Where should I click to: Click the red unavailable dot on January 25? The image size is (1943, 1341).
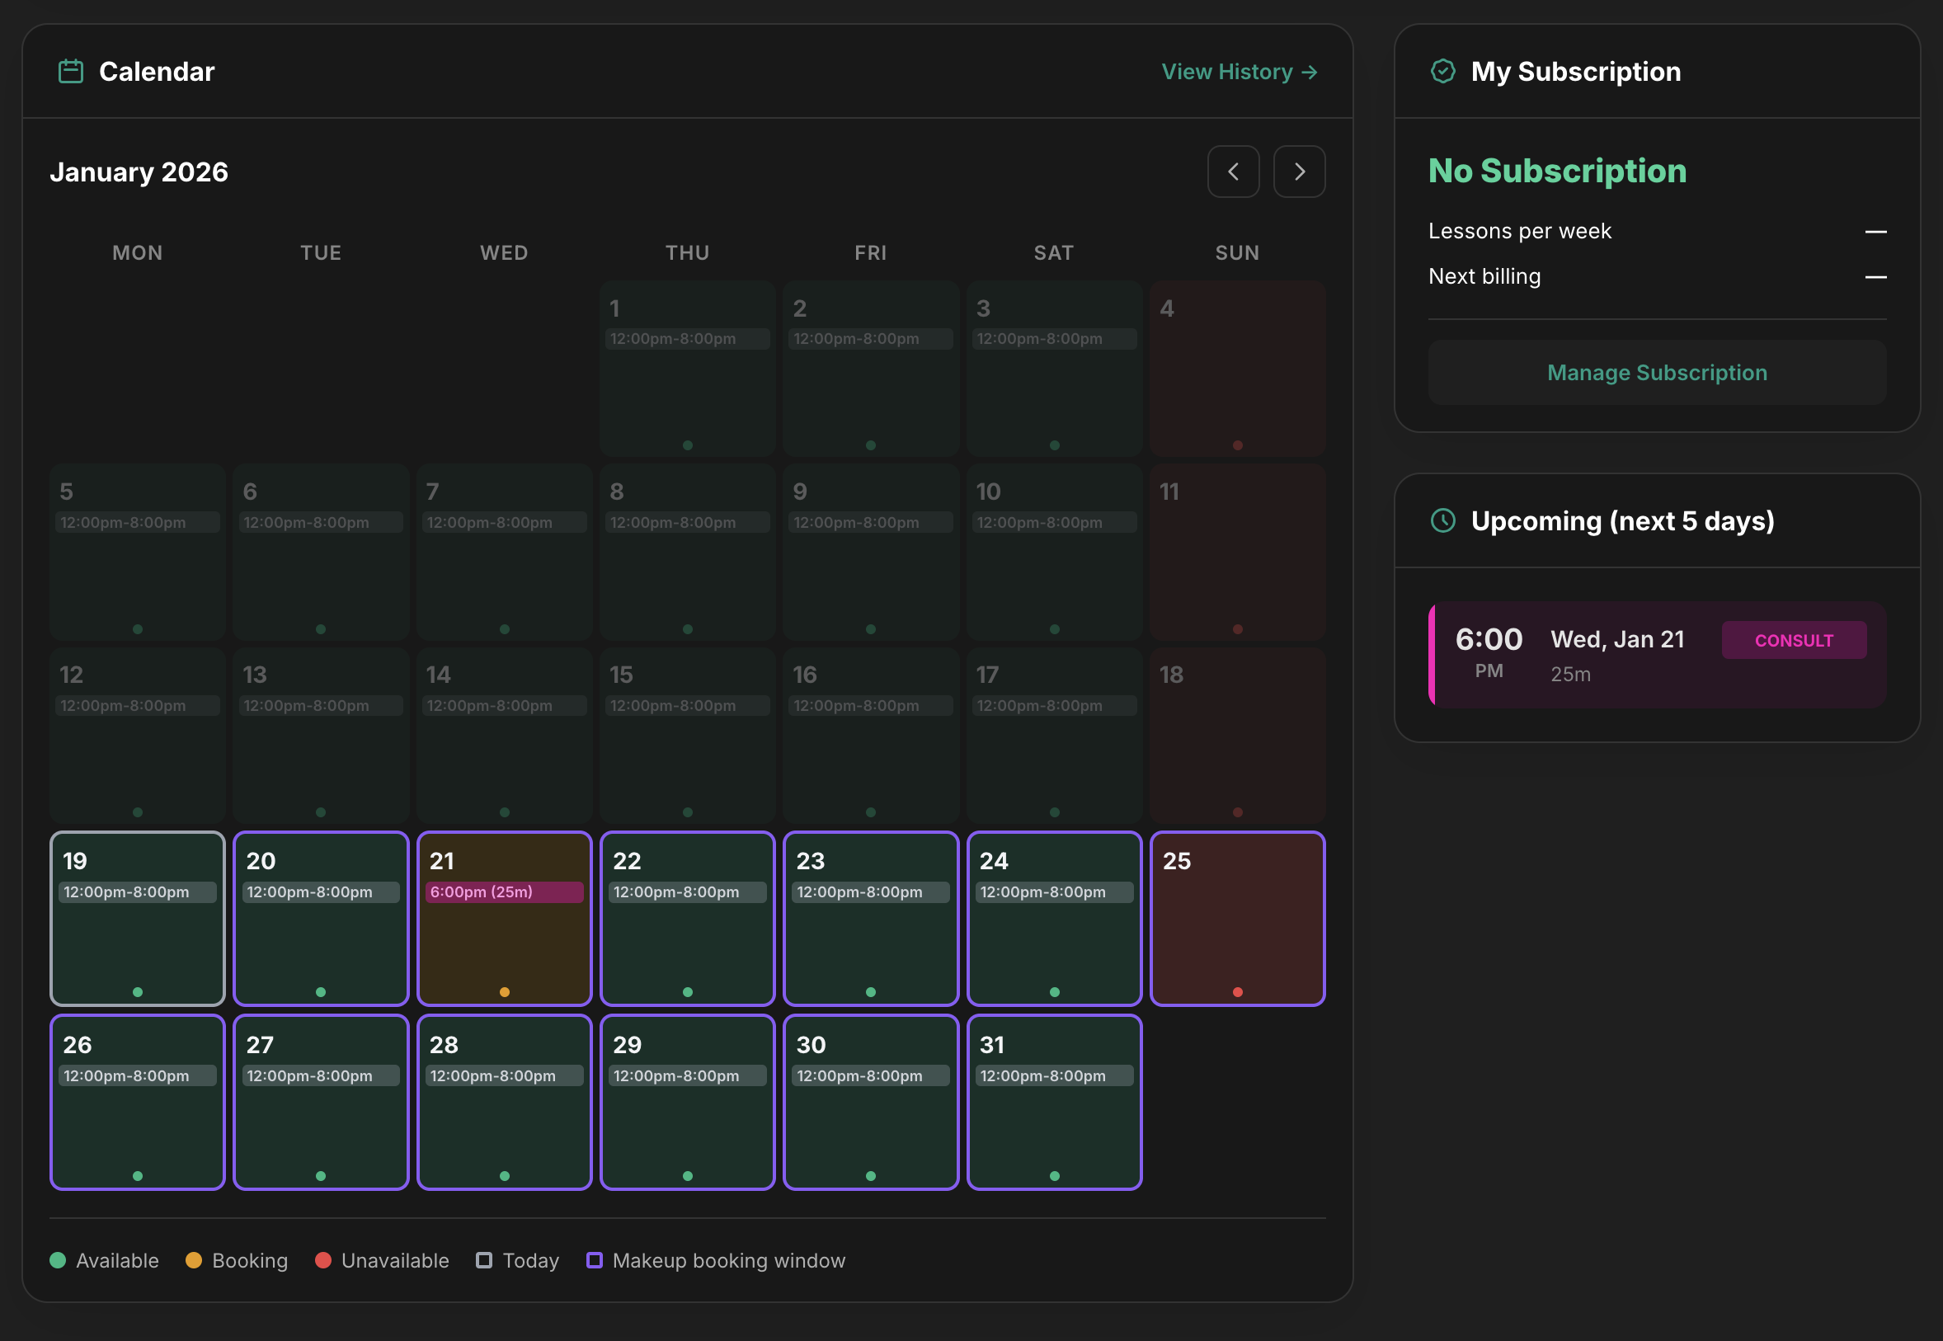(x=1236, y=990)
